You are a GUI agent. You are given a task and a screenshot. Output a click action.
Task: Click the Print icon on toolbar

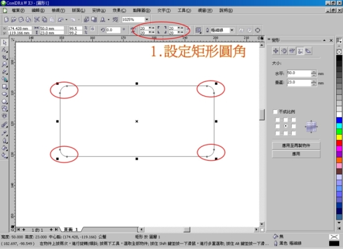point(28,20)
